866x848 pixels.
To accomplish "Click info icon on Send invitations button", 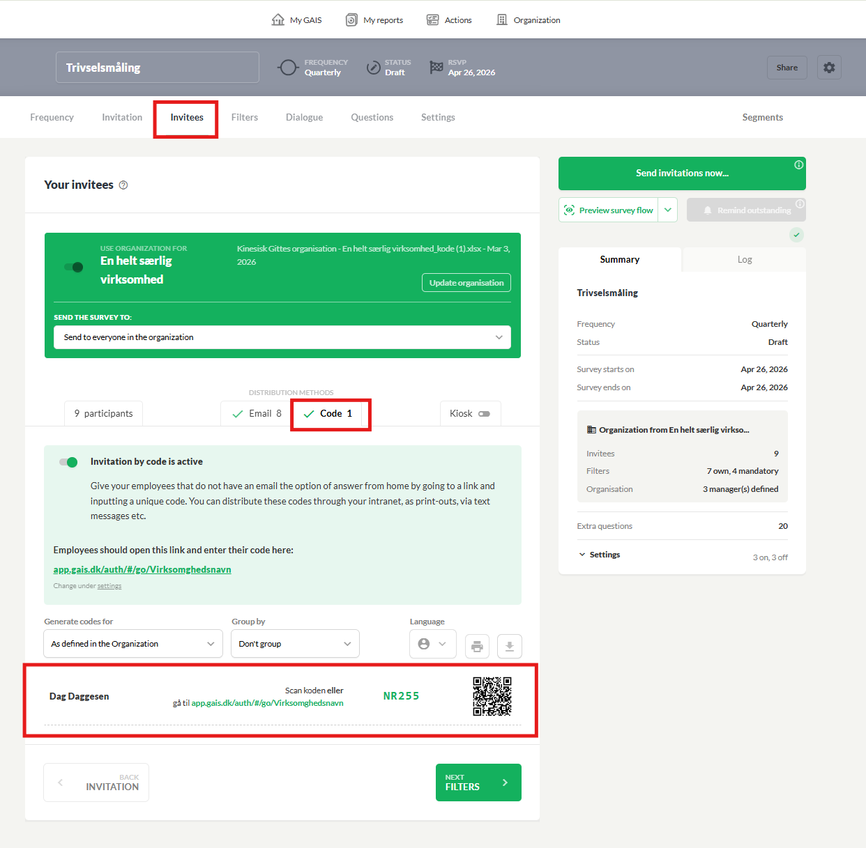I will tap(799, 165).
